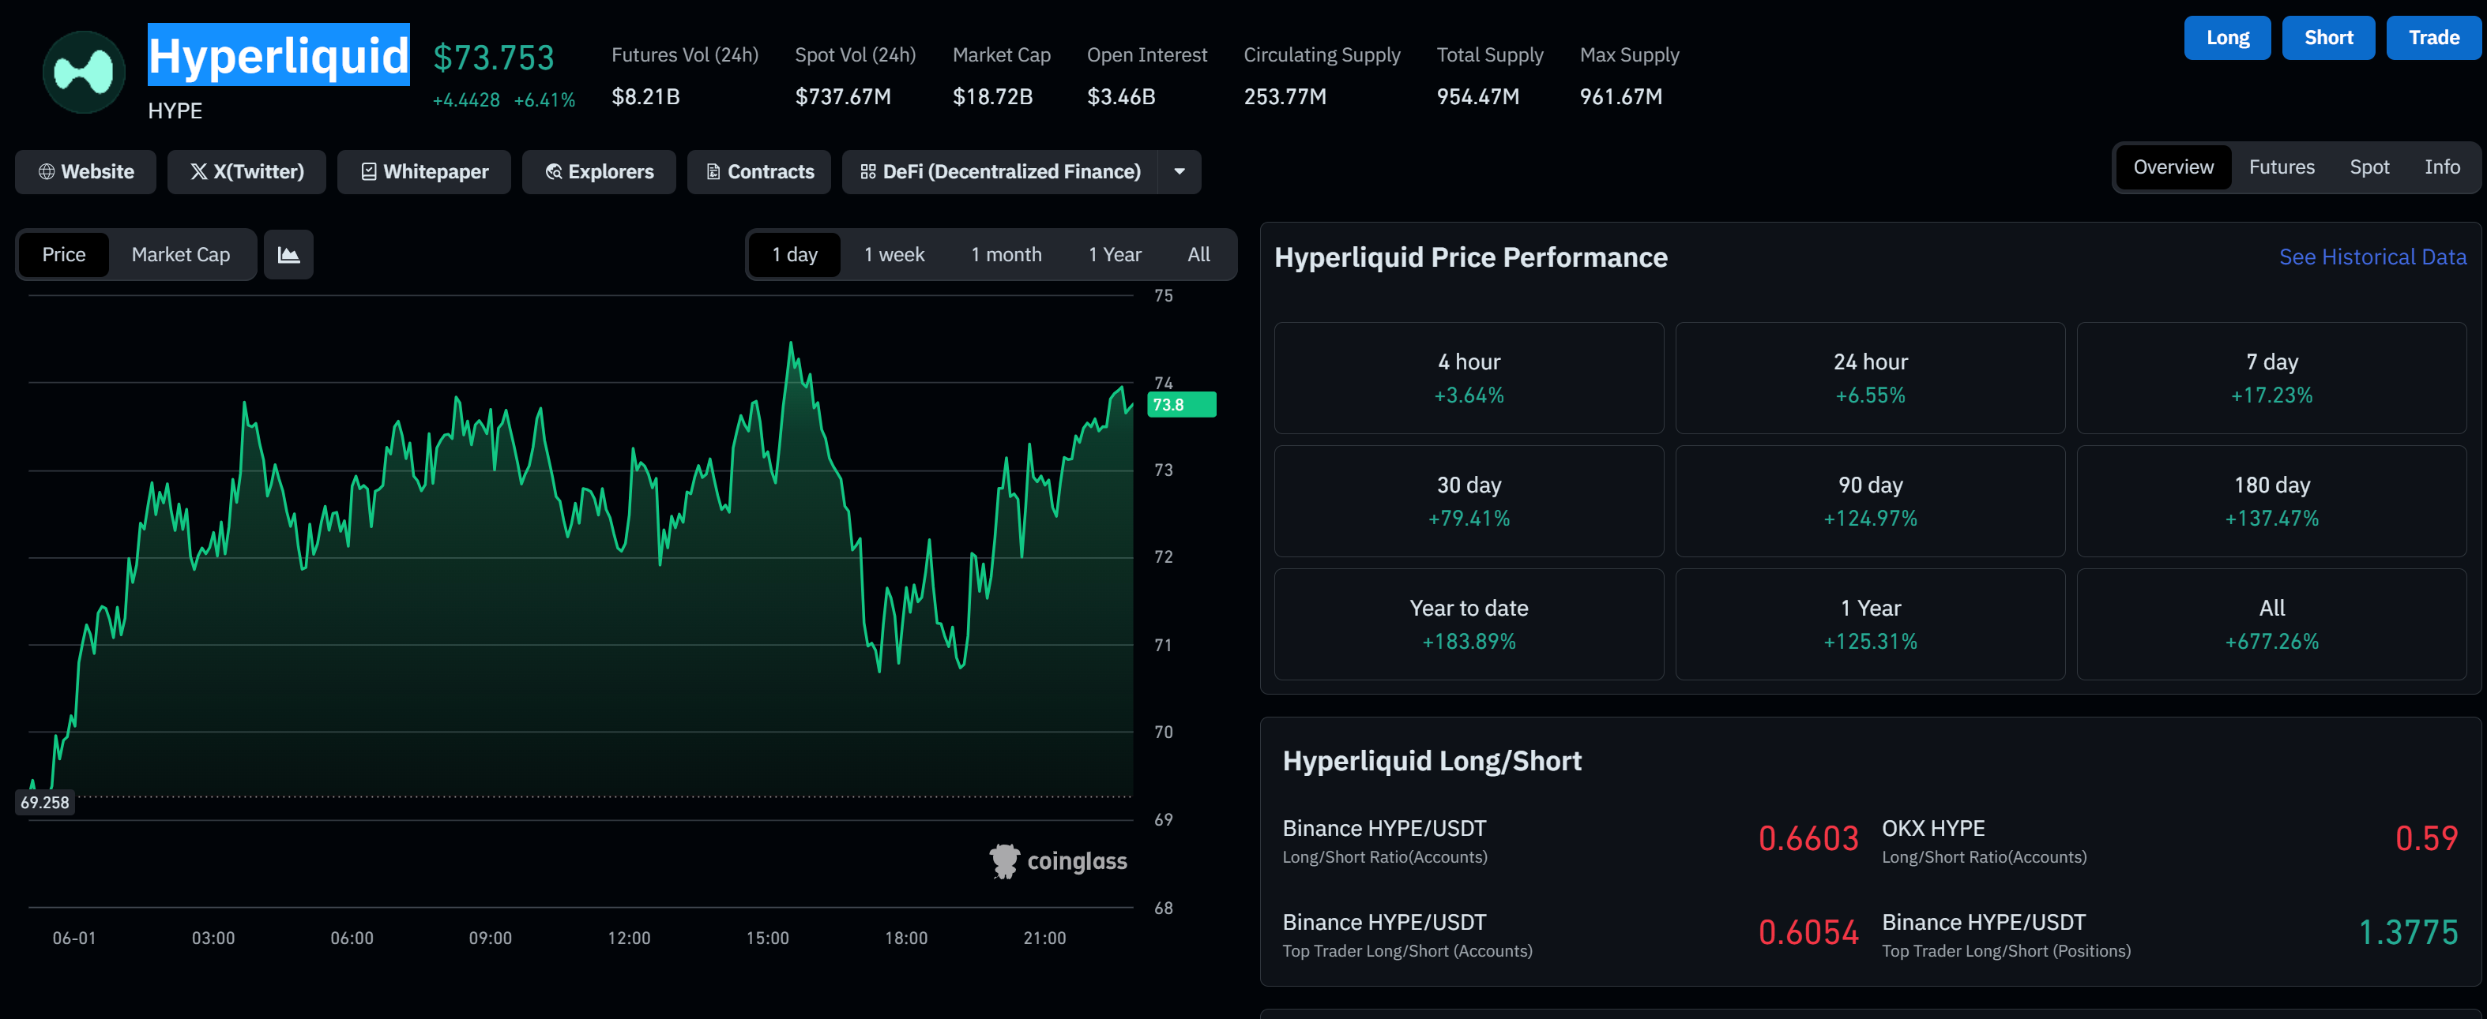This screenshot has height=1019, width=2487.
Task: Switch chart to Price view
Action: tap(64, 255)
